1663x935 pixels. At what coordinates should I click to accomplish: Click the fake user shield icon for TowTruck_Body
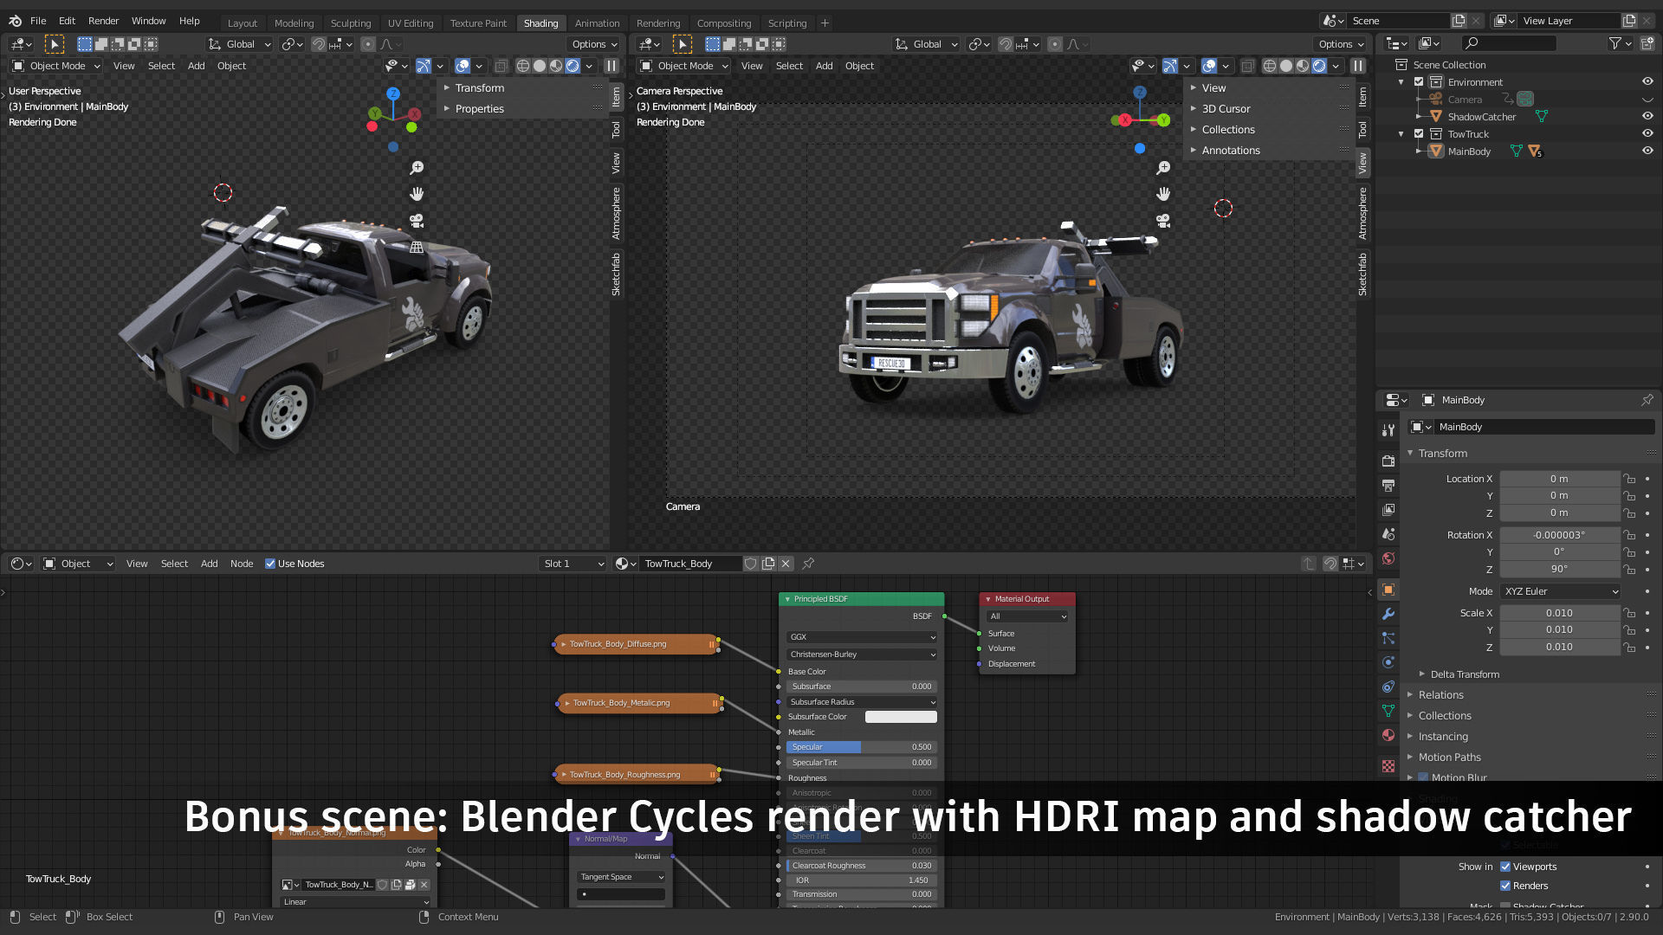(x=751, y=564)
